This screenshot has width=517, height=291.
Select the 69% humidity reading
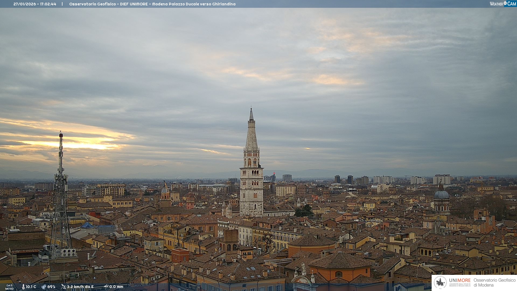[x=51, y=287]
